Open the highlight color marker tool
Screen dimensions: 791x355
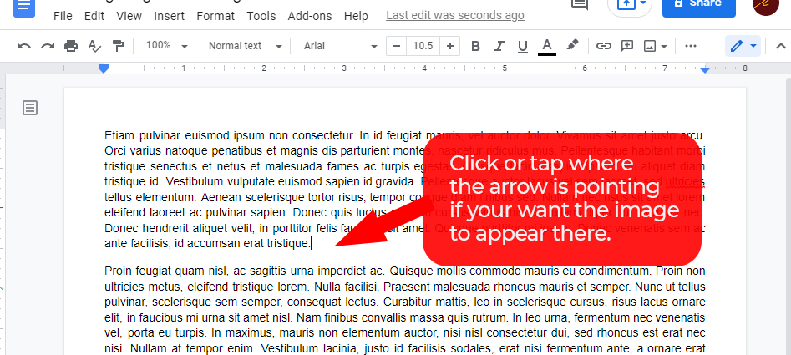[571, 46]
